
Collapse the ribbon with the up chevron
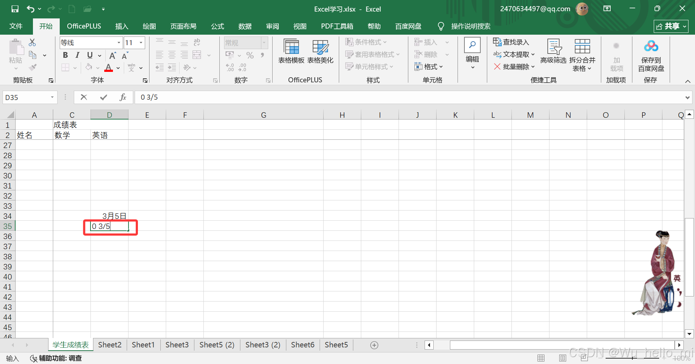pos(688,81)
